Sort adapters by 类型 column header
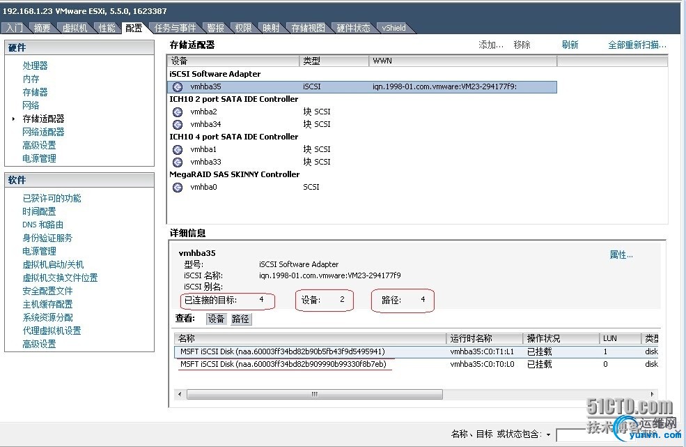 point(334,61)
